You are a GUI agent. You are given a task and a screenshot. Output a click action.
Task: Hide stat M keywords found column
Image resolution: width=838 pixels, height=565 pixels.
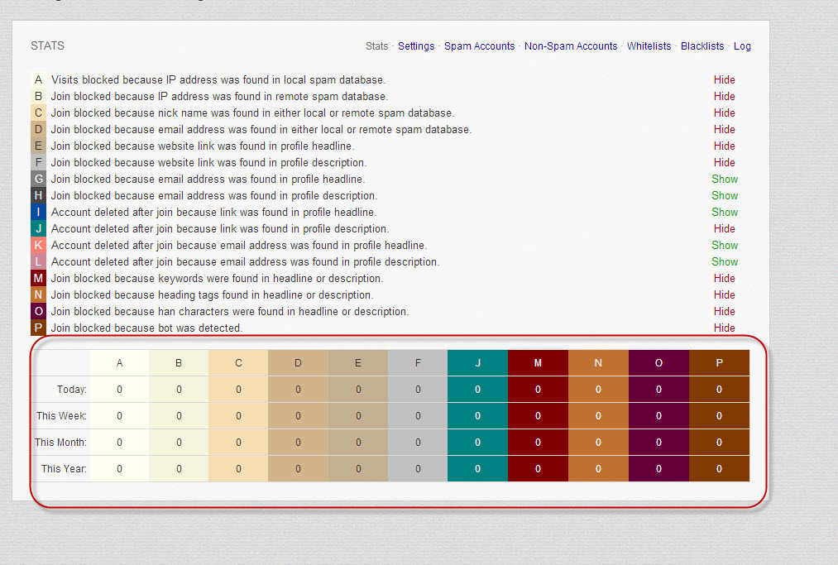click(x=724, y=279)
